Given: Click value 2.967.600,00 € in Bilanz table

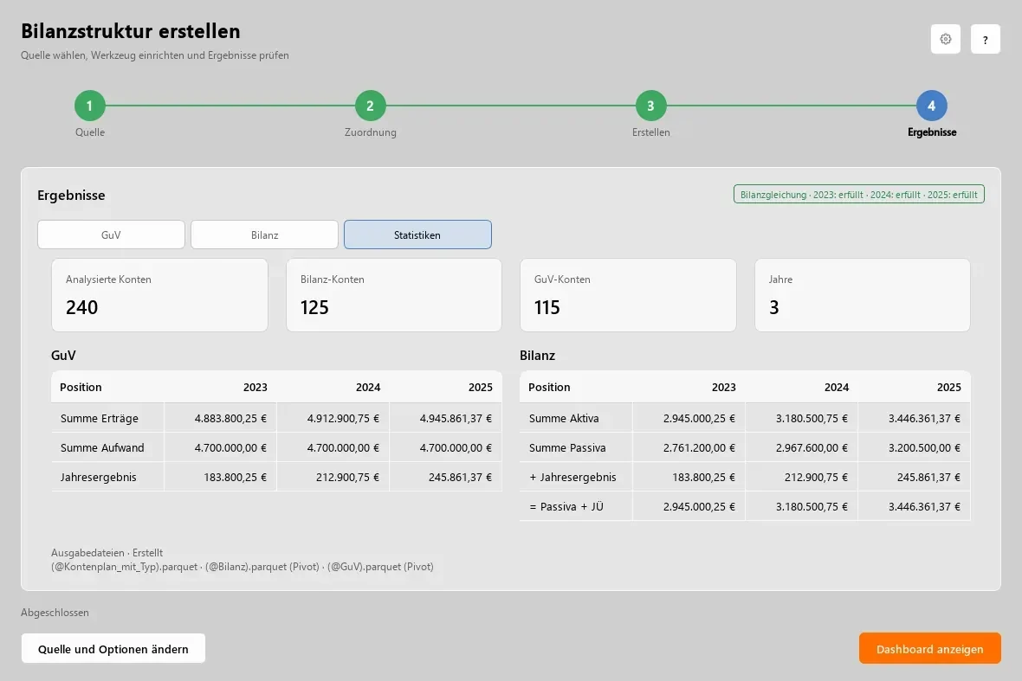Looking at the screenshot, I should pos(812,447).
